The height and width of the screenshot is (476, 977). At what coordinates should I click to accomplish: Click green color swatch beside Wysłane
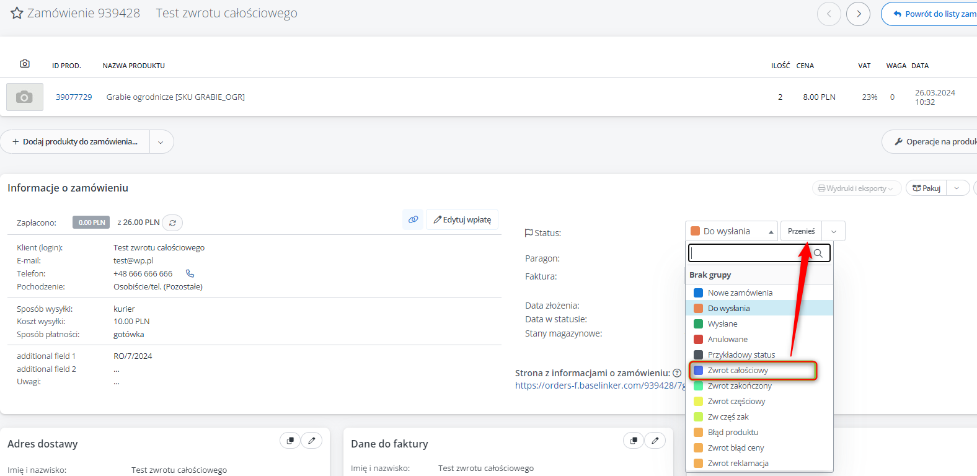tap(698, 324)
